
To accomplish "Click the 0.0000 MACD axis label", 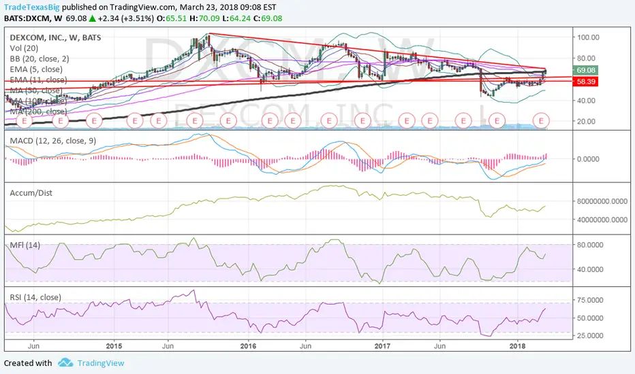I will point(588,159).
